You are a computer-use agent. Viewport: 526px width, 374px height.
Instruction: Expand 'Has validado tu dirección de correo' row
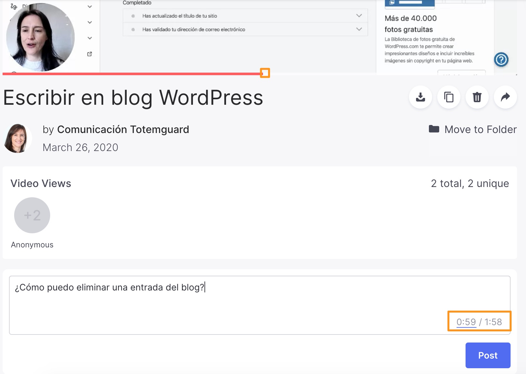pos(359,29)
